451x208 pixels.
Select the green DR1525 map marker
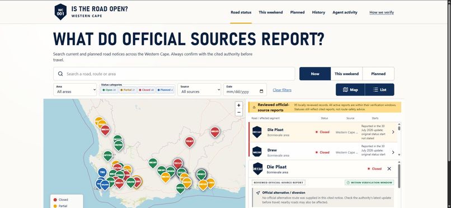click(x=180, y=188)
